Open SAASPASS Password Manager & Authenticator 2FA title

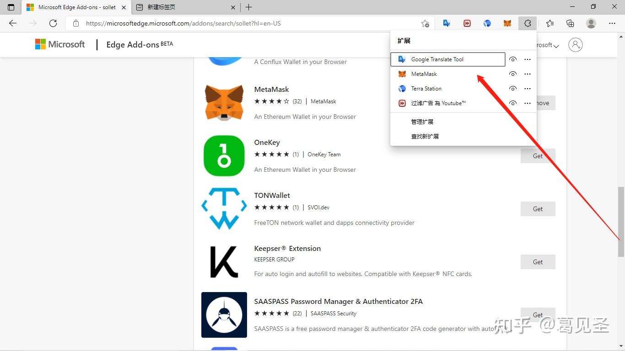coord(338,302)
